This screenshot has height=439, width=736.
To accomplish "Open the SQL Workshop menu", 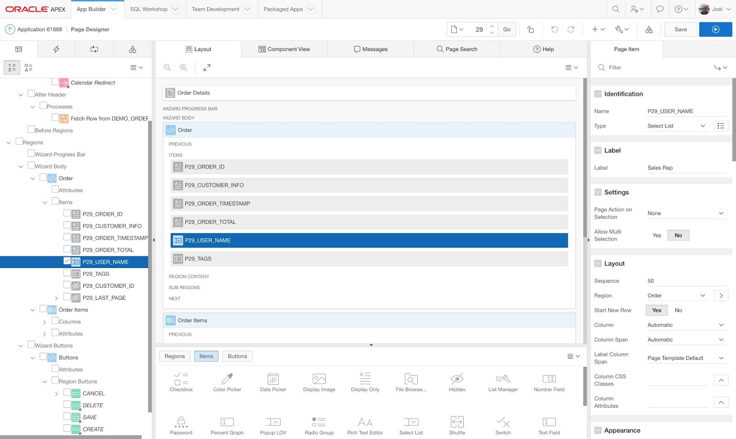I will pyautogui.click(x=155, y=9).
